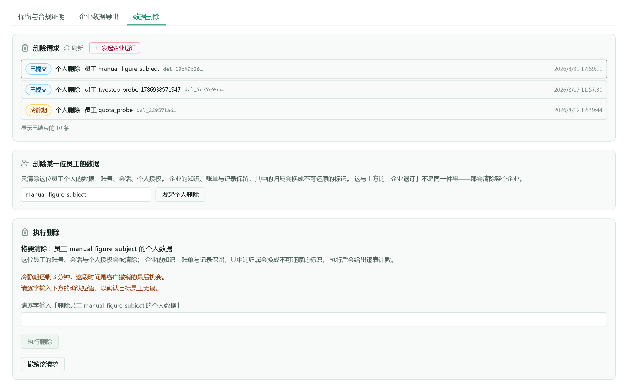Open the 企业数据导出 tab

pos(99,17)
